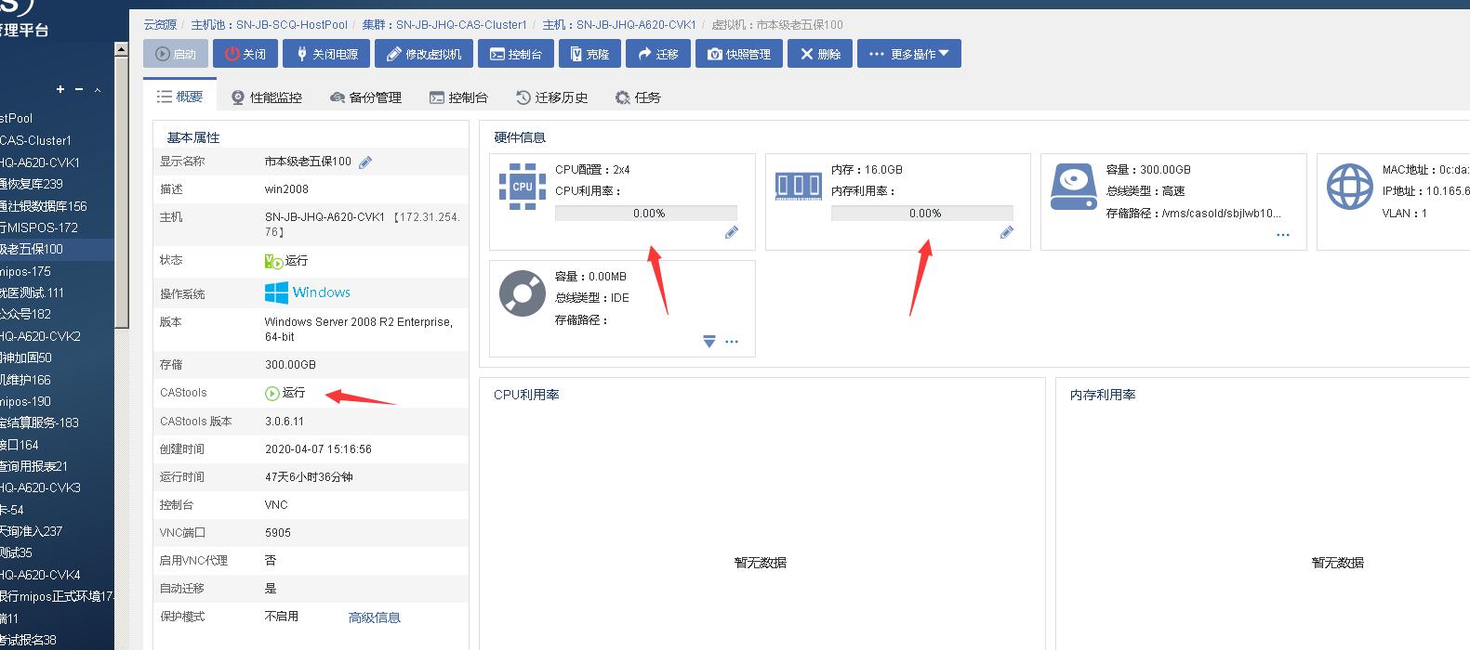Click the CAStools running status icon
This screenshot has width=1470, height=650.
(x=272, y=394)
